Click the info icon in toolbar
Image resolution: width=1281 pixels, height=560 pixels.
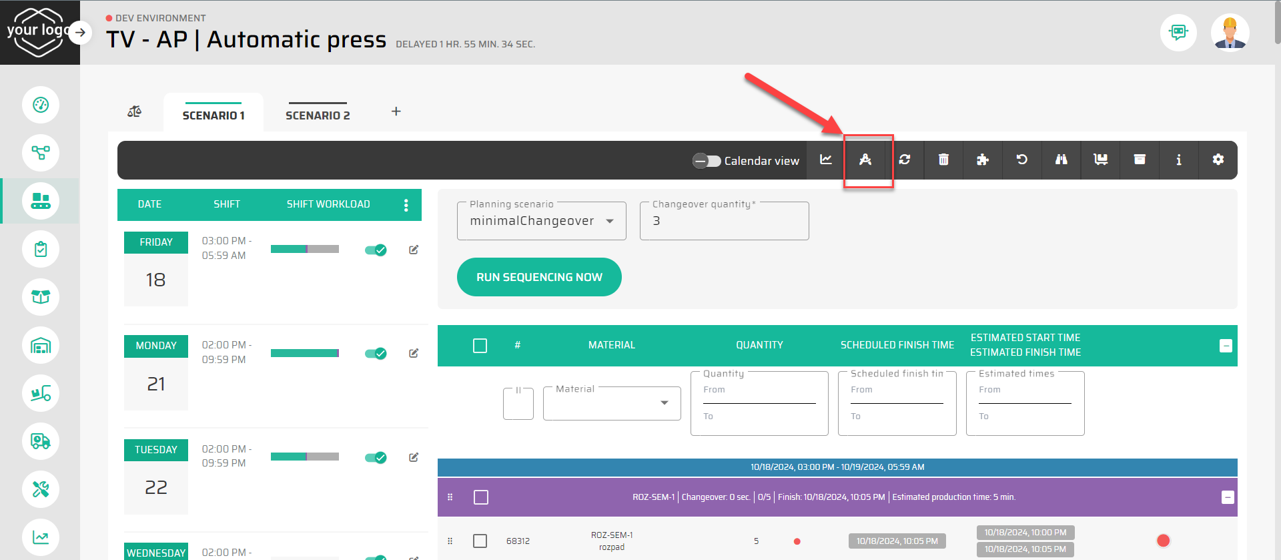[x=1178, y=160]
